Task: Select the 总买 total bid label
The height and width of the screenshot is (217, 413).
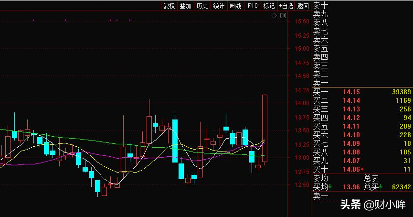Action: pyautogui.click(x=371, y=187)
